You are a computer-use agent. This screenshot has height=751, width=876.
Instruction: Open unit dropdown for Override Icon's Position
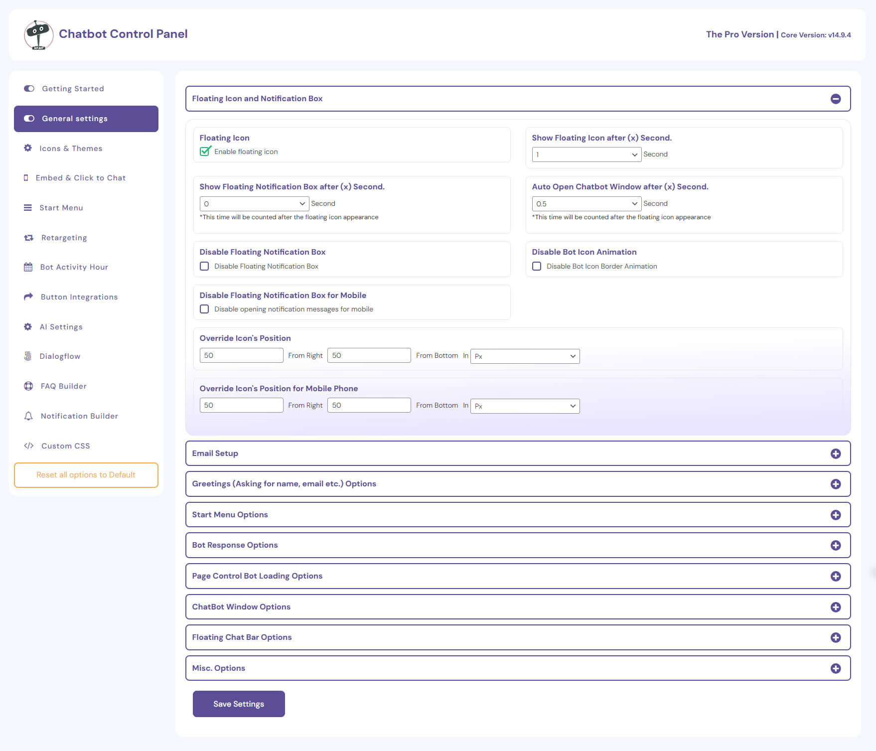[525, 356]
